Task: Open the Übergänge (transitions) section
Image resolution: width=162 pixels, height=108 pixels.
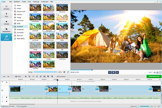Action: point(6,30)
